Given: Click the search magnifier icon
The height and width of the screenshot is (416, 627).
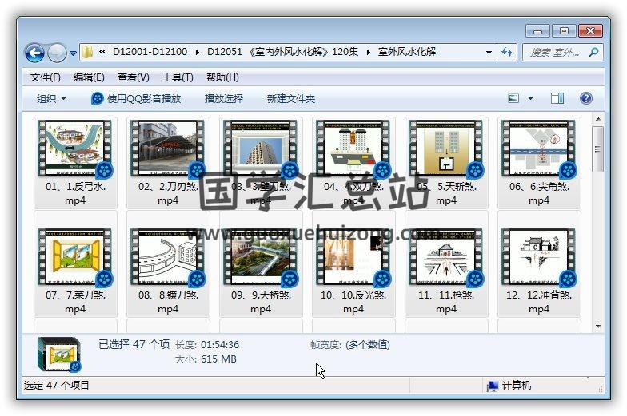Looking at the screenshot, I should coord(593,53).
